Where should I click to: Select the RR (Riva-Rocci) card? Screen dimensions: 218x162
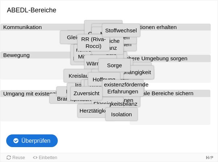[x=93, y=42]
